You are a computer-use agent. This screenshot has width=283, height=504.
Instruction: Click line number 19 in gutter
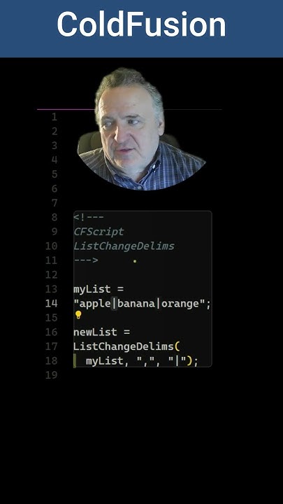pyautogui.click(x=51, y=375)
